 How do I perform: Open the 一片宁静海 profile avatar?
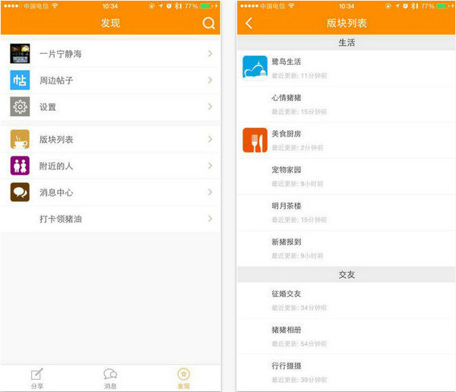click(20, 53)
